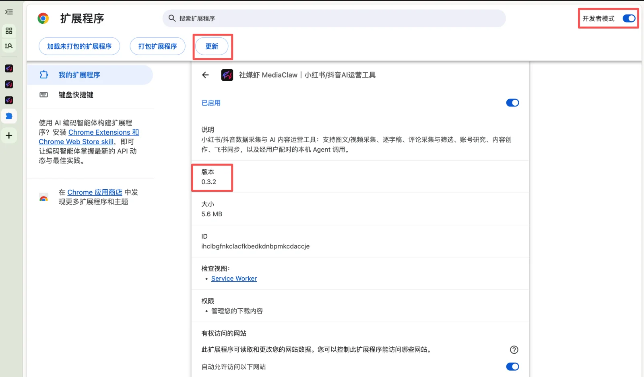644x377 pixels.
Task: Collapse the left sidebar panel icon
Action: coord(9,12)
